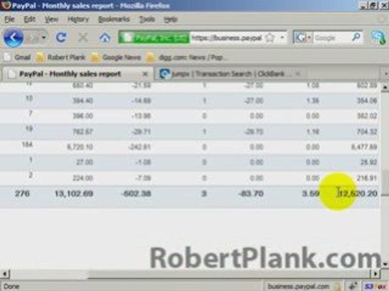Click the Stop loading X icon
389x291 pixels.
pyautogui.click(x=83, y=38)
